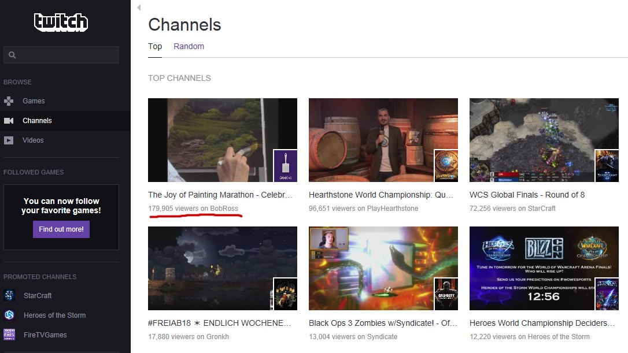This screenshot has width=628, height=353.
Task: Open Hearthstone World Championship title link
Action: pyautogui.click(x=381, y=195)
